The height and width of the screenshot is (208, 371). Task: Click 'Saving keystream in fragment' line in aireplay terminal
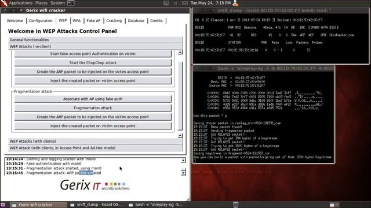click(x=232, y=154)
